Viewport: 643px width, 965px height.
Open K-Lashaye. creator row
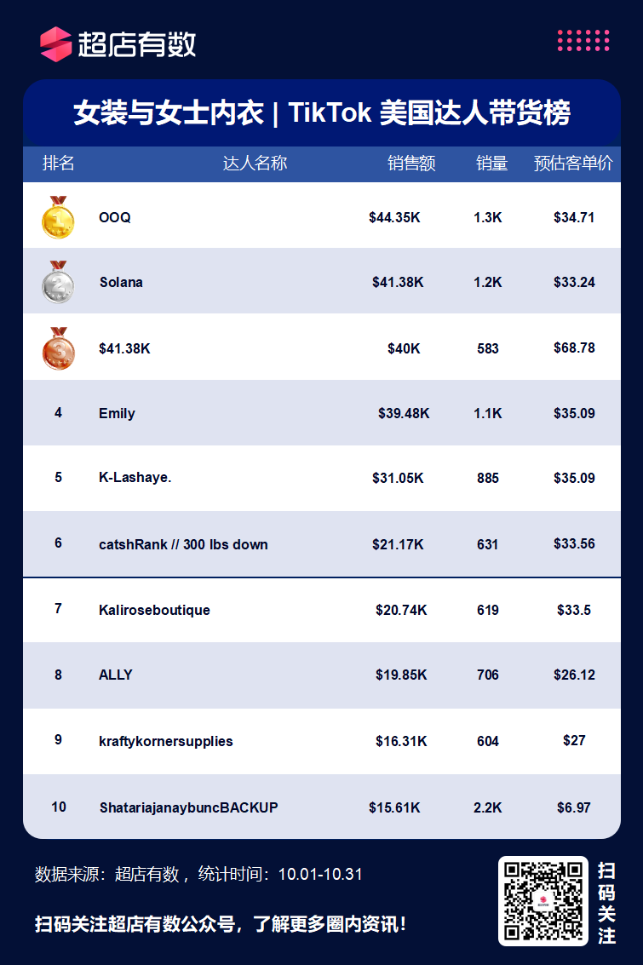click(322, 478)
